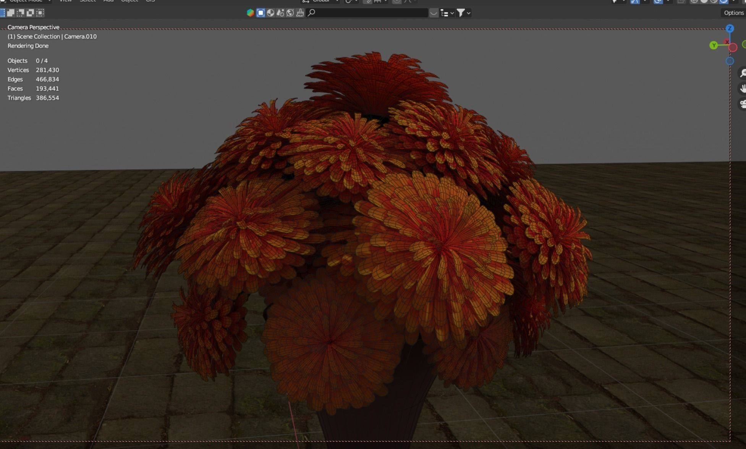Expand the asset bar with chevron button
746x449 pixels.
[434, 13]
